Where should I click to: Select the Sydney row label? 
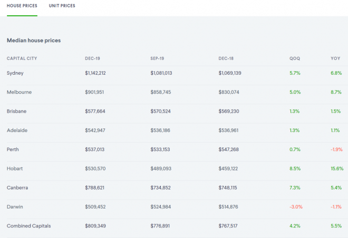pyautogui.click(x=15, y=73)
